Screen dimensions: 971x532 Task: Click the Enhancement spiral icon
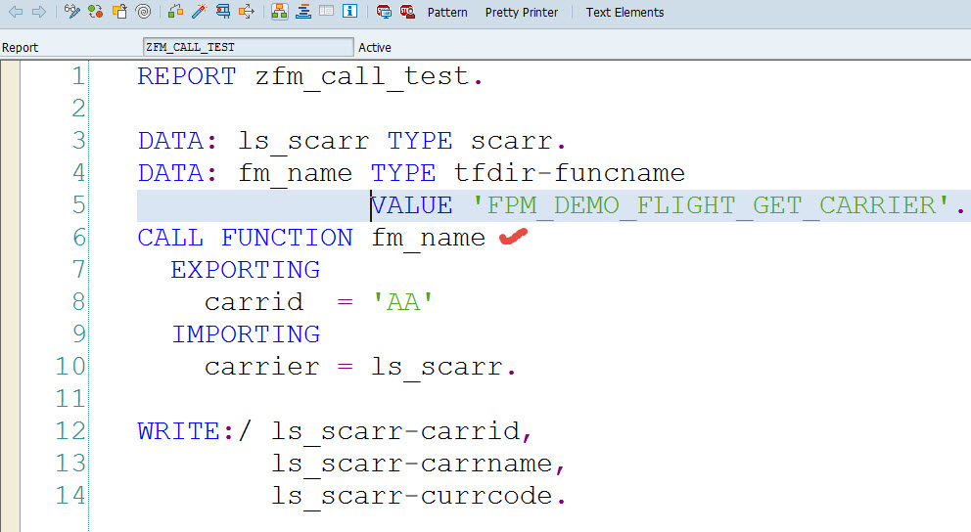coord(143,12)
